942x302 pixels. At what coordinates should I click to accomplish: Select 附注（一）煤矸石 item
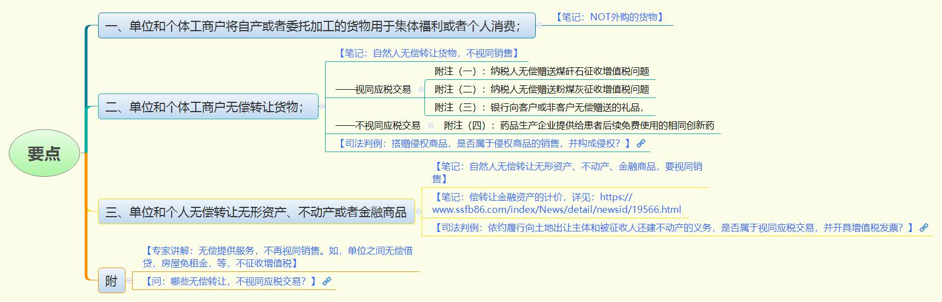click(542, 71)
